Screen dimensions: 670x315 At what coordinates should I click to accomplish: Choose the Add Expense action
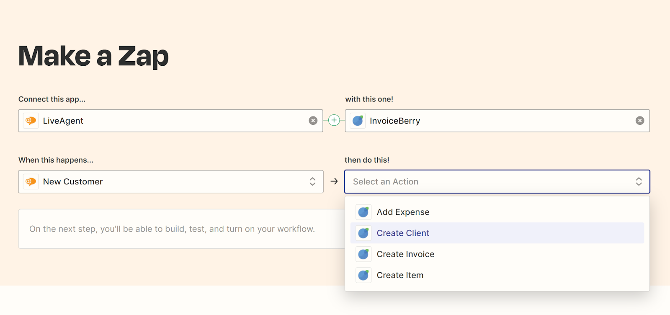403,212
